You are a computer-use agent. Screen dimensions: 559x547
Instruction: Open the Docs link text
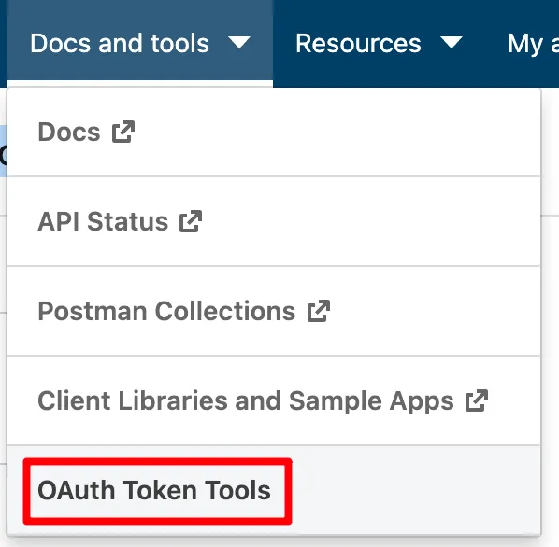(69, 132)
